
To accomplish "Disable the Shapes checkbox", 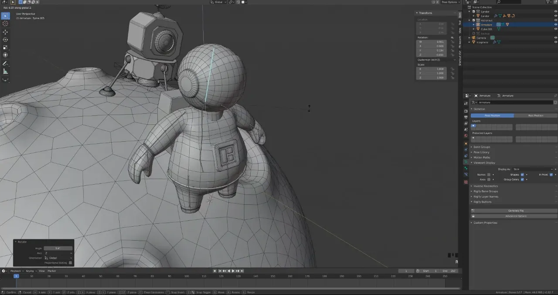I will click(x=522, y=175).
